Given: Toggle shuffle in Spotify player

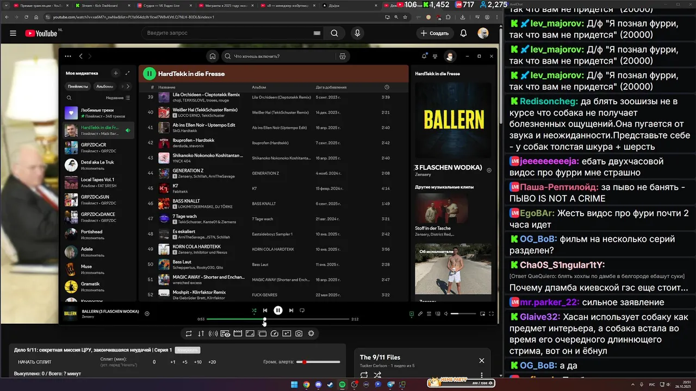Looking at the screenshot, I should 254,311.
